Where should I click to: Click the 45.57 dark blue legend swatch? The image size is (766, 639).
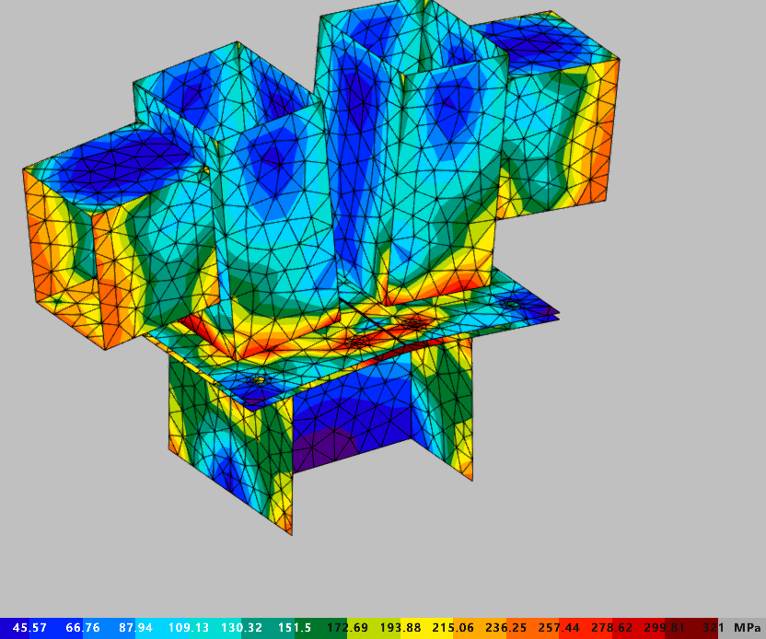(x=28, y=628)
